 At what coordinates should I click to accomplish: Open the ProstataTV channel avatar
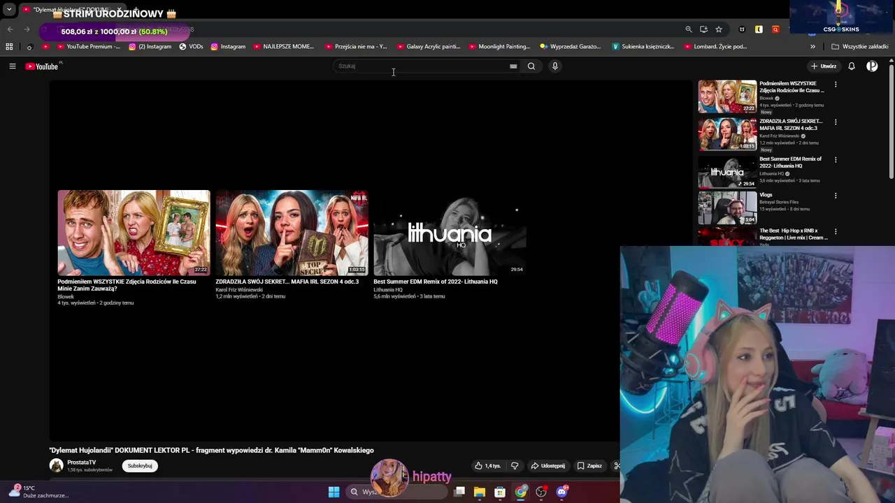(x=56, y=465)
